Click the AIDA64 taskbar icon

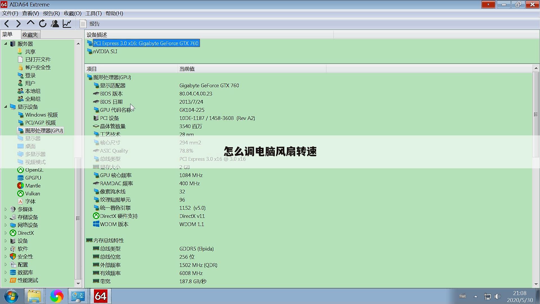(100, 296)
